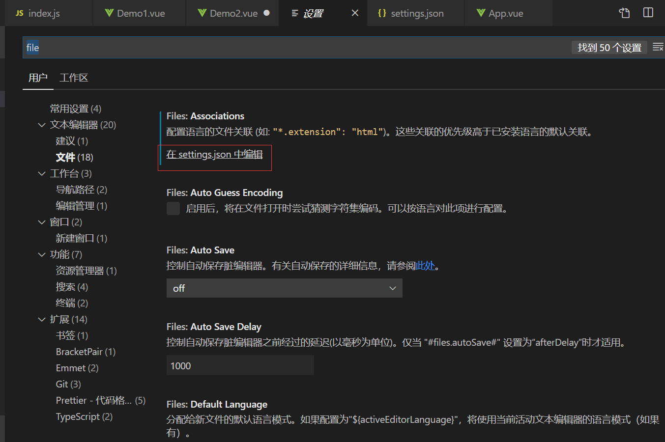Collapse the 文本编辑器 settings section
665x442 pixels.
click(x=42, y=125)
